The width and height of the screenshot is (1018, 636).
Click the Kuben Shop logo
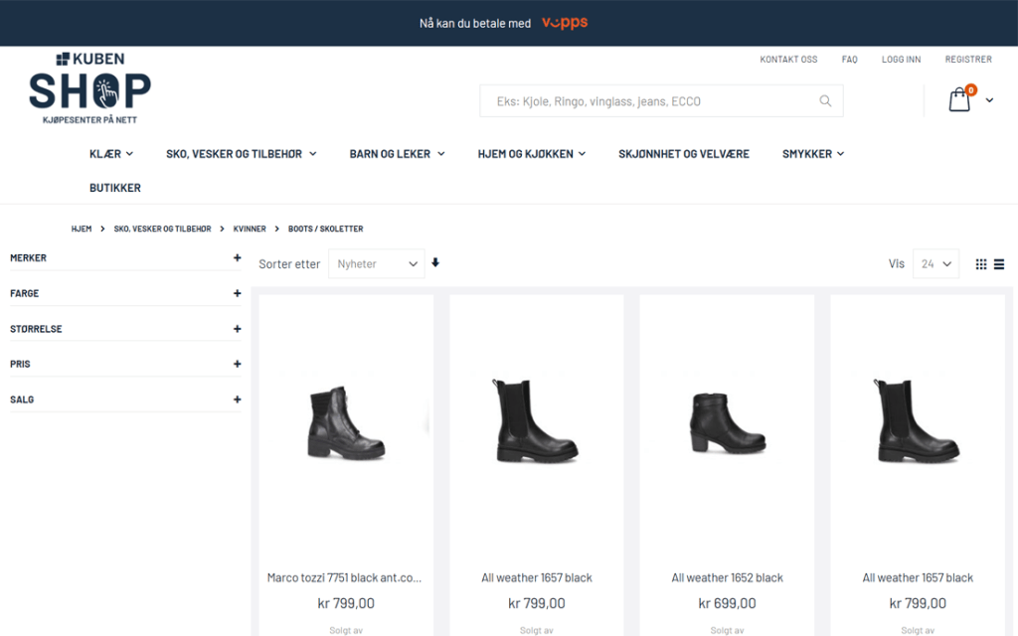coord(89,88)
